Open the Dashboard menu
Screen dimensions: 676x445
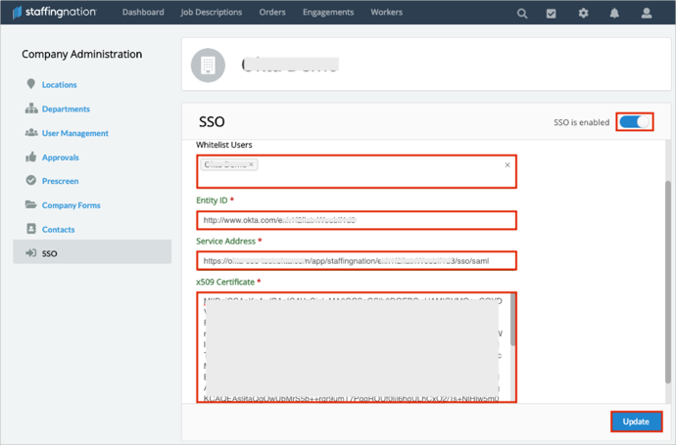143,12
